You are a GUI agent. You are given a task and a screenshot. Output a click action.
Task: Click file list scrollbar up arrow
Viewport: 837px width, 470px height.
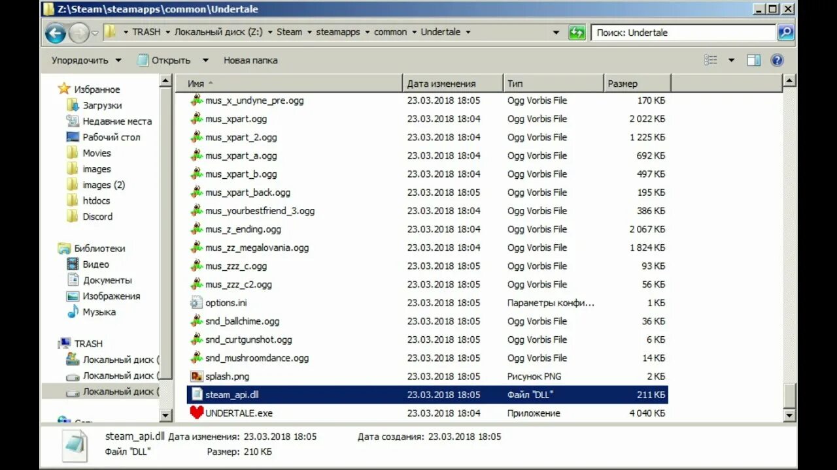coord(789,81)
